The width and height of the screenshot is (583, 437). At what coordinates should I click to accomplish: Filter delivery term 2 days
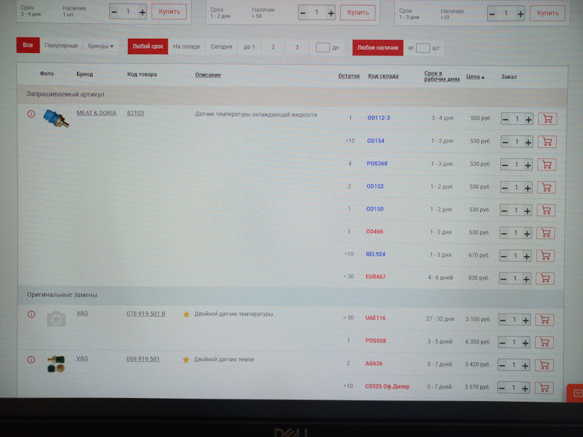(273, 47)
